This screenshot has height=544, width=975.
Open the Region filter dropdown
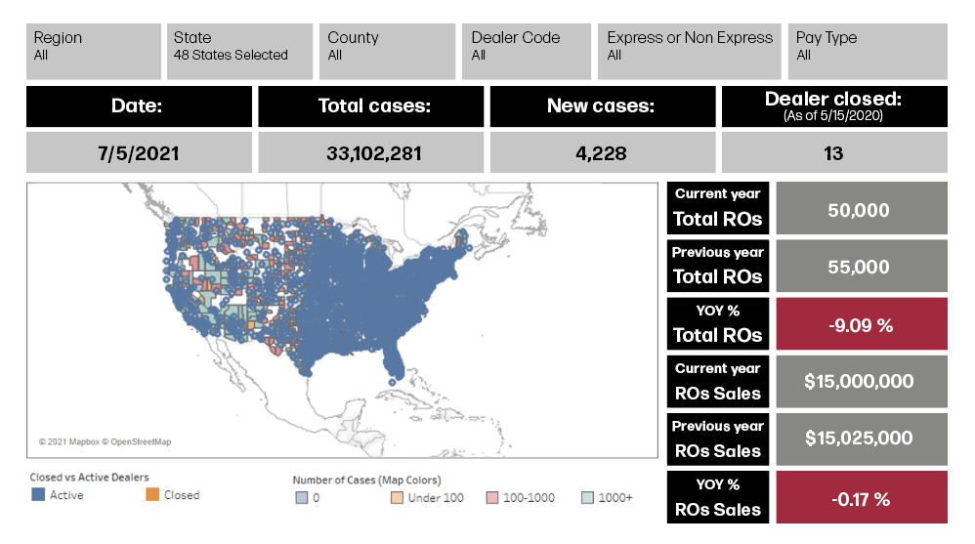pyautogui.click(x=93, y=51)
